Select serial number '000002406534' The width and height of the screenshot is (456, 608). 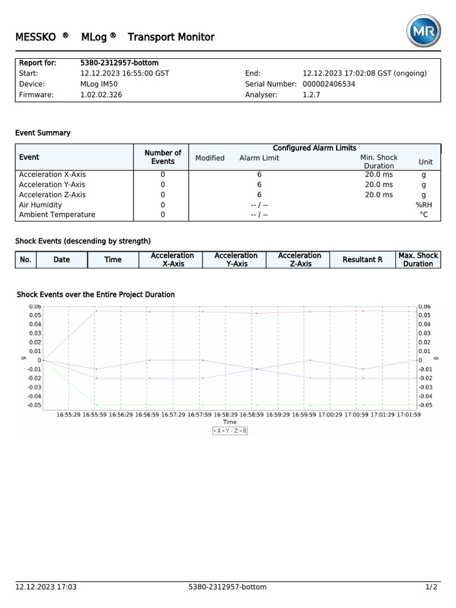point(329,84)
